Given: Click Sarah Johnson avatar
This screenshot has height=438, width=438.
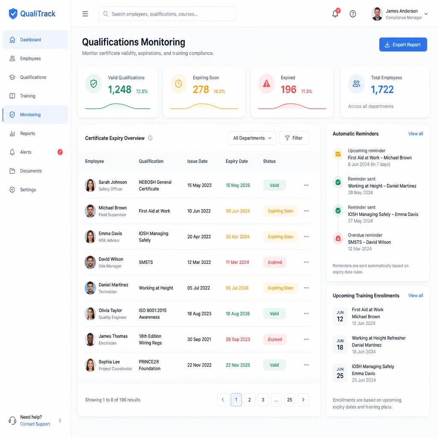Looking at the screenshot, I should coord(90,185).
